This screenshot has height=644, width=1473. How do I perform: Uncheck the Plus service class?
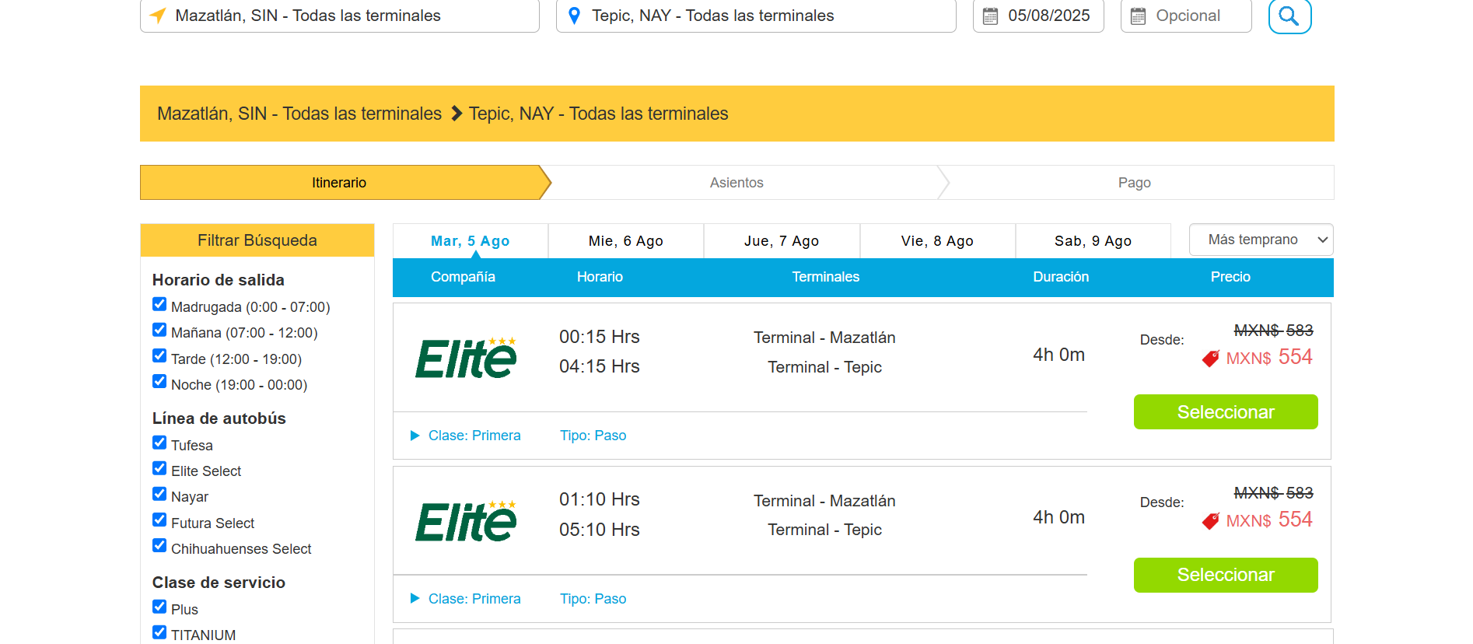(x=159, y=607)
